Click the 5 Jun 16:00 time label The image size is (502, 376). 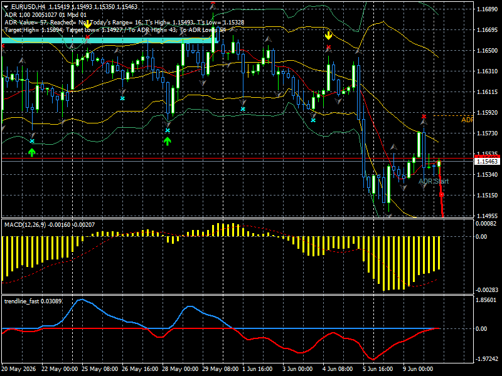coord(378,369)
